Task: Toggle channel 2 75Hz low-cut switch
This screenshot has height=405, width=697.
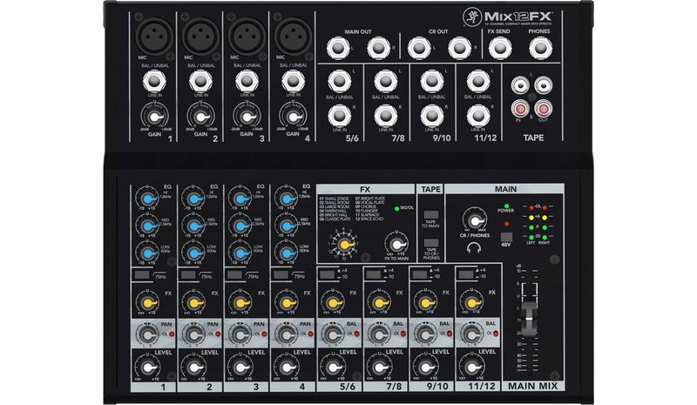Action: (188, 274)
